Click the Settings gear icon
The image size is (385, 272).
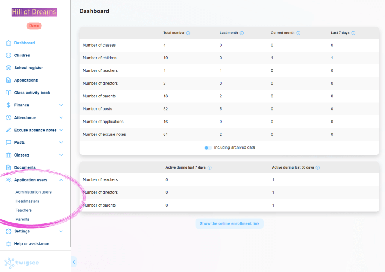8,231
